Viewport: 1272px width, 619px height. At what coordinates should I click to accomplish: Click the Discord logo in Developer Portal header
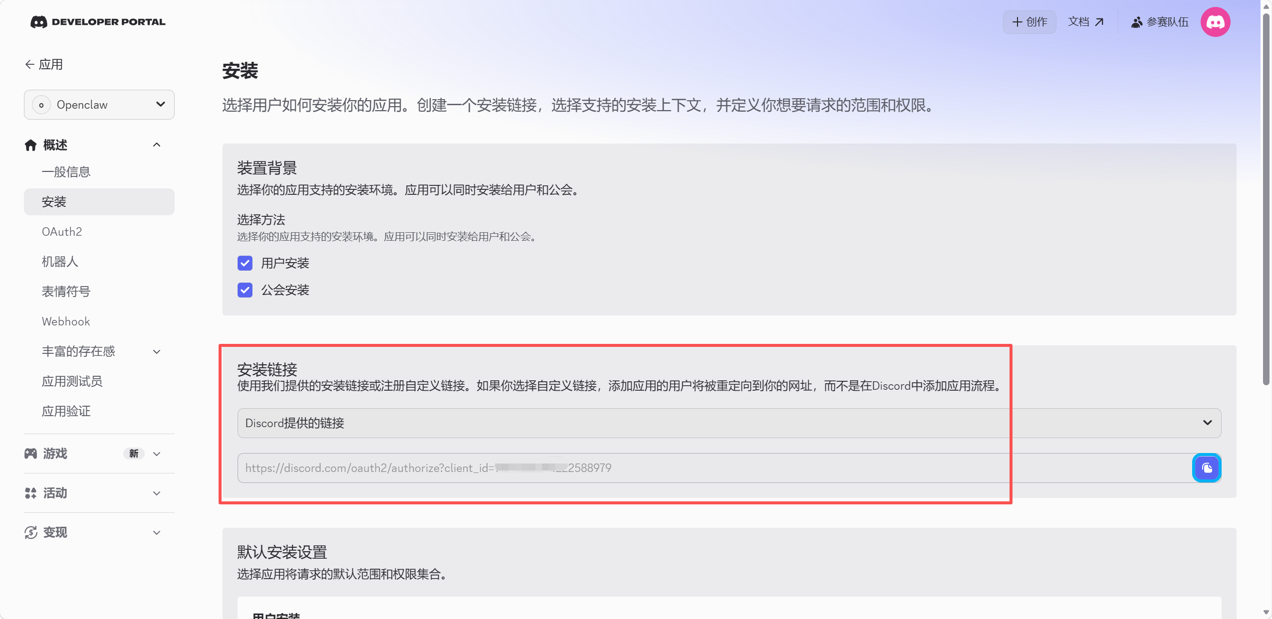pyautogui.click(x=39, y=22)
